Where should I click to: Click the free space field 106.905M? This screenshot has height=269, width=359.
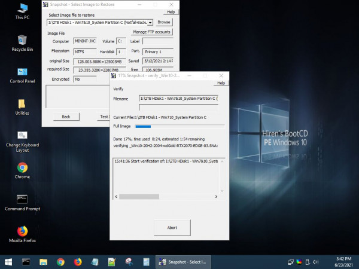pos(158,70)
